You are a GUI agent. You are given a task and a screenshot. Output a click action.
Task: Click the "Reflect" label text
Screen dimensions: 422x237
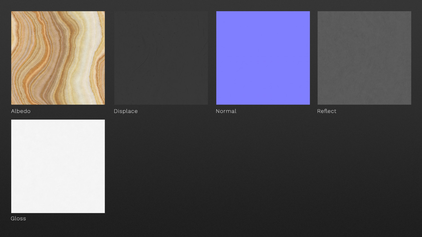click(x=327, y=111)
